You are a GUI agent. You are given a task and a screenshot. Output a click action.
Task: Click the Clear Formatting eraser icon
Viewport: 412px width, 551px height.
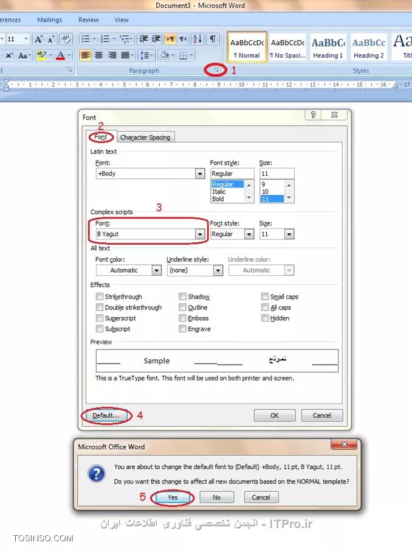point(66,39)
